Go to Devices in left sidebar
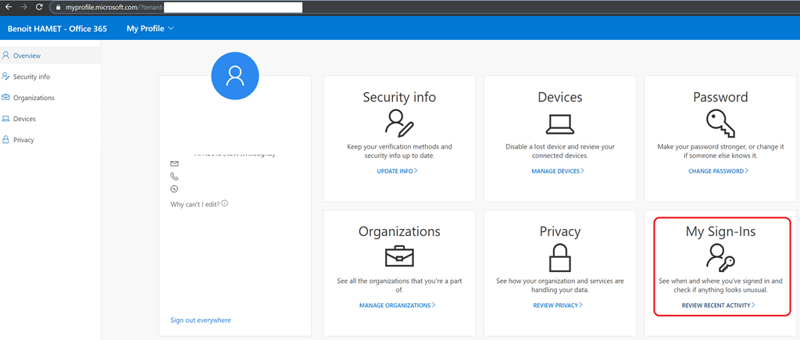Screen dimensions: 800x340 coord(24,119)
